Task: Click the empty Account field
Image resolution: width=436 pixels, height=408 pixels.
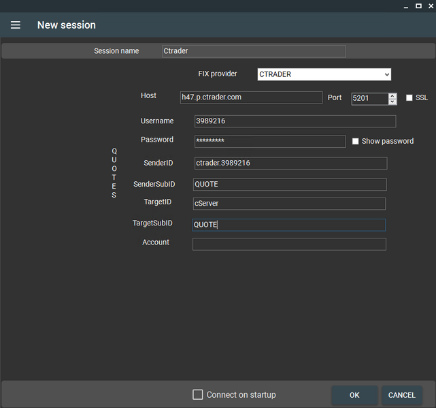Action: (x=288, y=244)
